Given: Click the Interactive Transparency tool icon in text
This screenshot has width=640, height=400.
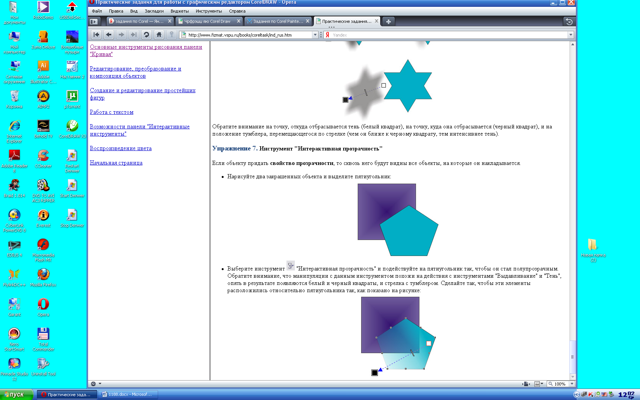Looking at the screenshot, I should 291,266.
